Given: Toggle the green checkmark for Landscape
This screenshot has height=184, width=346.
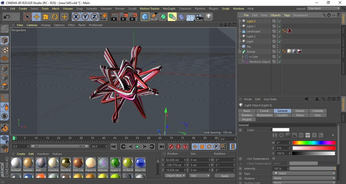Looking at the screenshot, I should tap(280, 31).
